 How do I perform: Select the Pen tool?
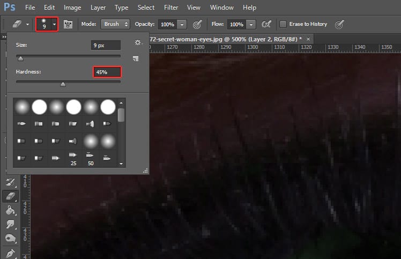point(10,253)
